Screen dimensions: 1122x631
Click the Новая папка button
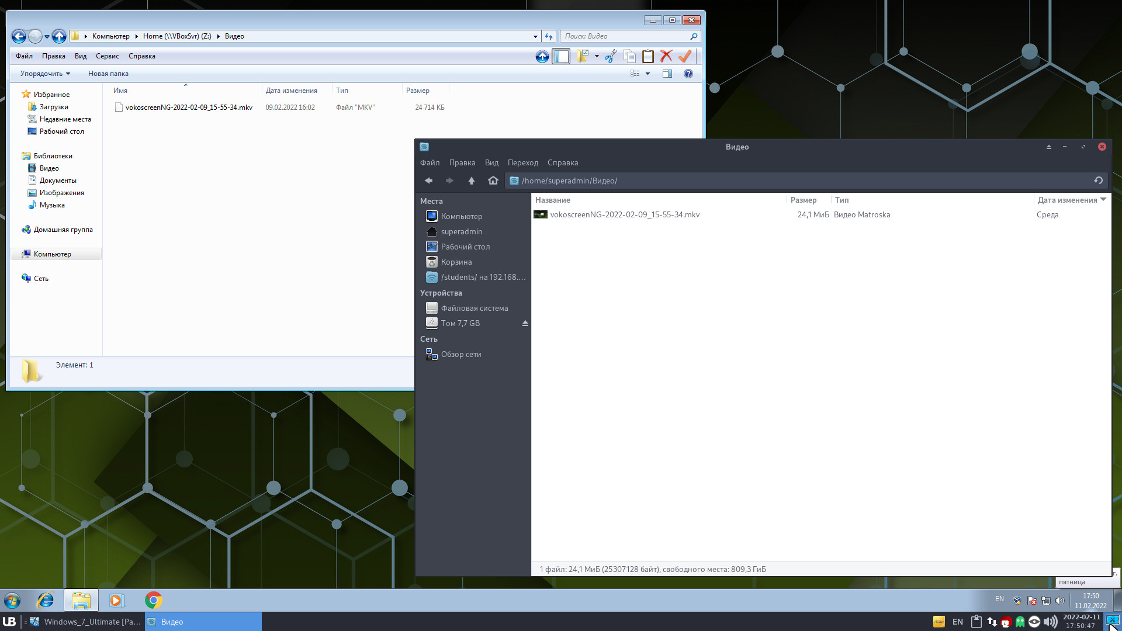coord(108,74)
